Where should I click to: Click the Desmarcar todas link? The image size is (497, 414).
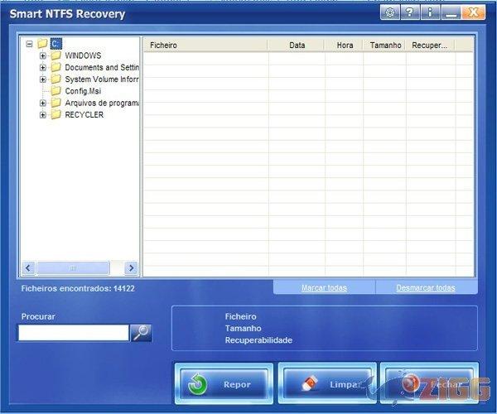426,287
